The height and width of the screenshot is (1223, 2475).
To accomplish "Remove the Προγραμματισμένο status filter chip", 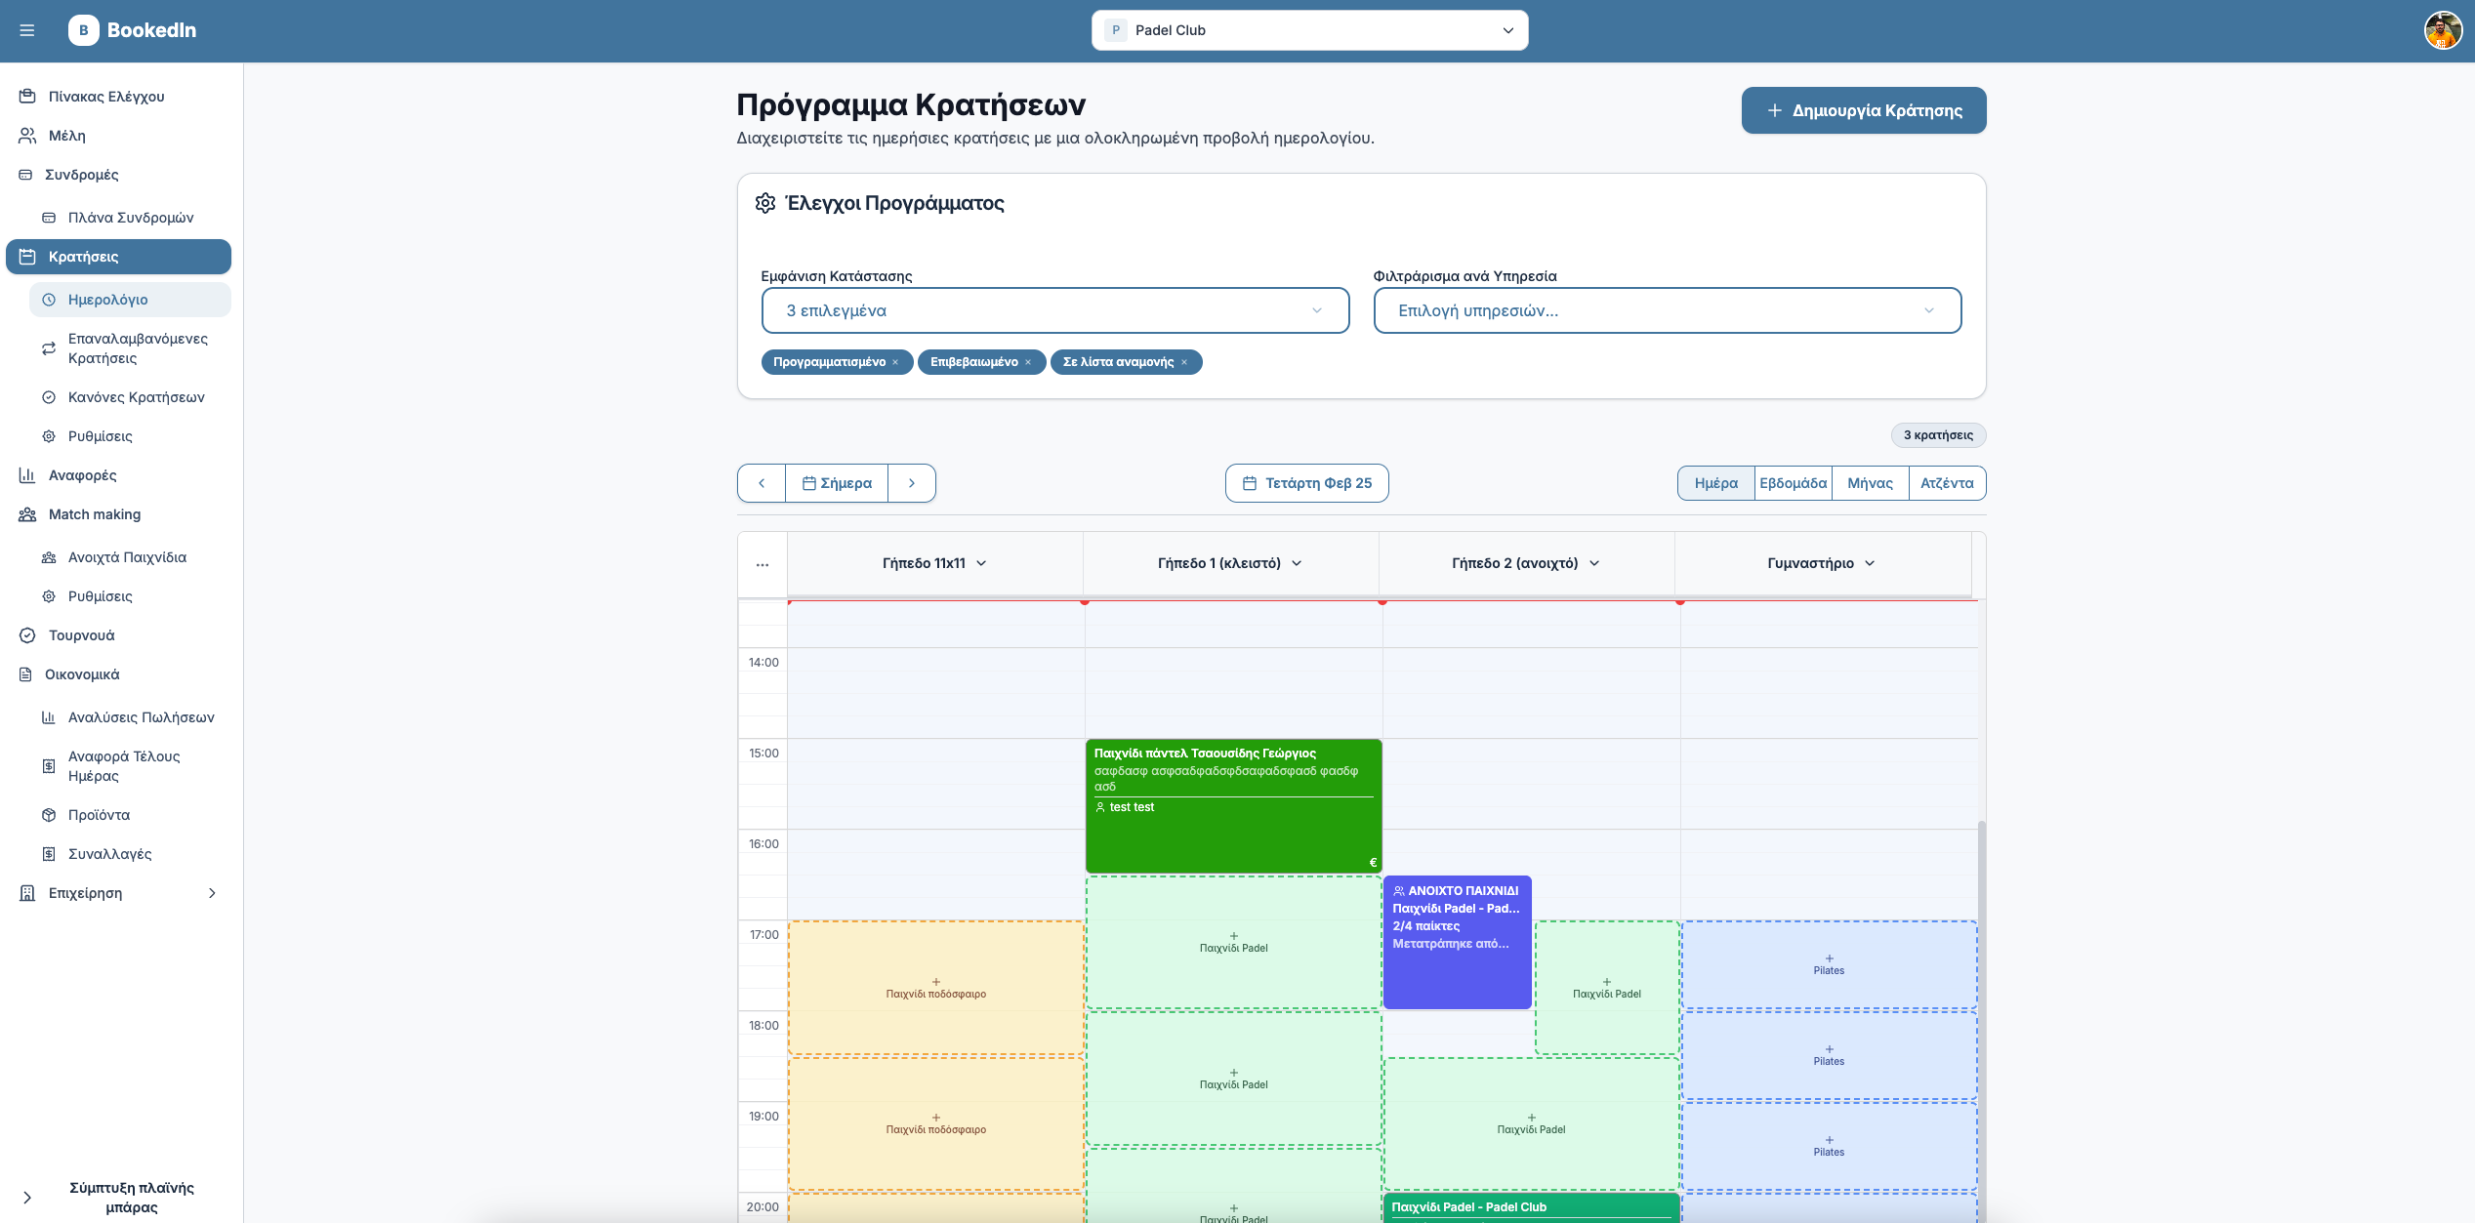I will point(895,362).
